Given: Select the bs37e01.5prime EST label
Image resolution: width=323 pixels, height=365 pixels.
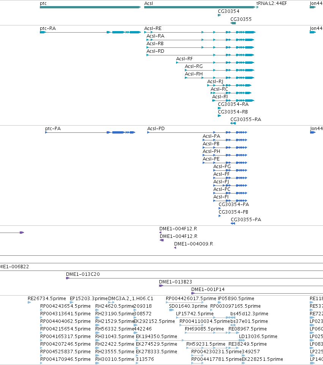Looking at the screenshot, I should pyautogui.click(x=249, y=321).
